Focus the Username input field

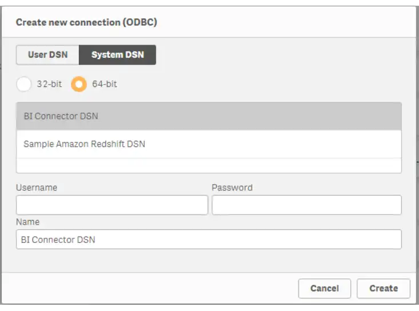(x=112, y=205)
